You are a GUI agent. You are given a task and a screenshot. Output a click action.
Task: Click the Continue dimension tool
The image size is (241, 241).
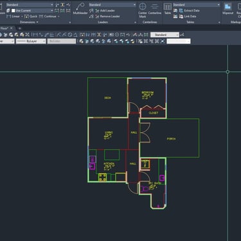pos(48,16)
